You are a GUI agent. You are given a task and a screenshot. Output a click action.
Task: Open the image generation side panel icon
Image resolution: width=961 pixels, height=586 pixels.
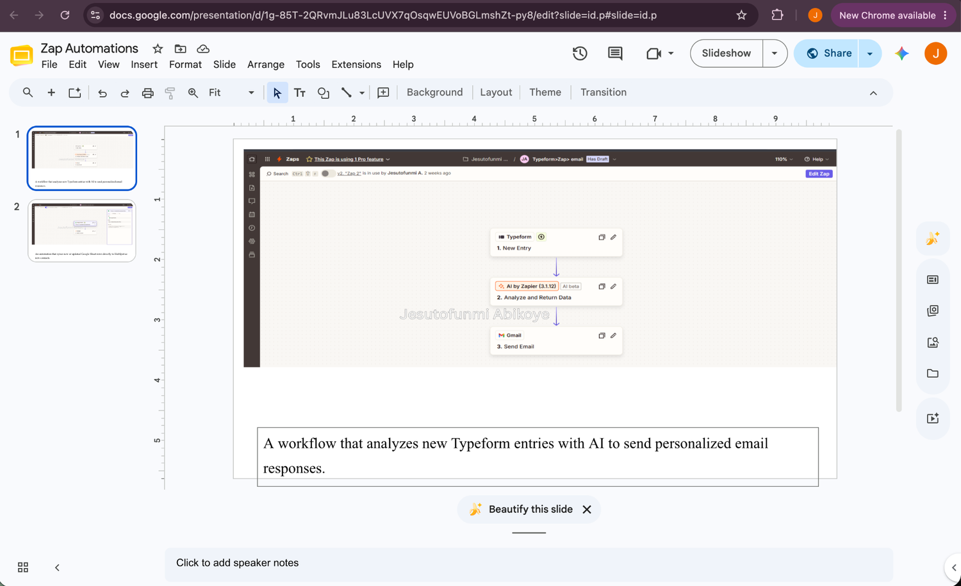(x=933, y=343)
